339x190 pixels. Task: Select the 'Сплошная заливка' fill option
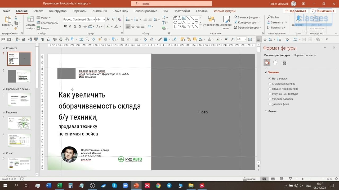282,84
